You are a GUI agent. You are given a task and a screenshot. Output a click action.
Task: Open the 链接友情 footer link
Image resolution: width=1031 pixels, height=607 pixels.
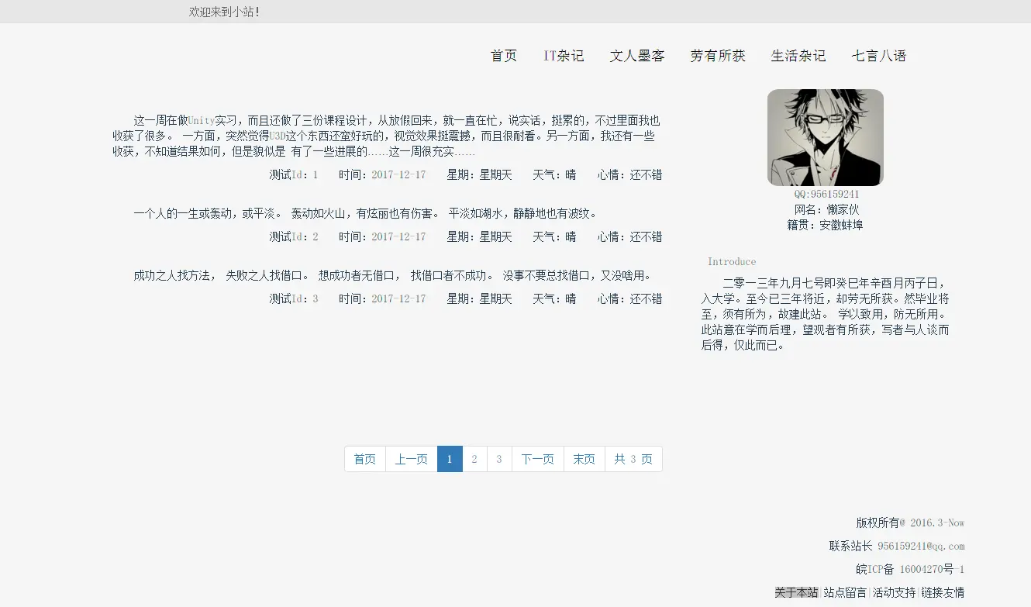click(x=943, y=592)
